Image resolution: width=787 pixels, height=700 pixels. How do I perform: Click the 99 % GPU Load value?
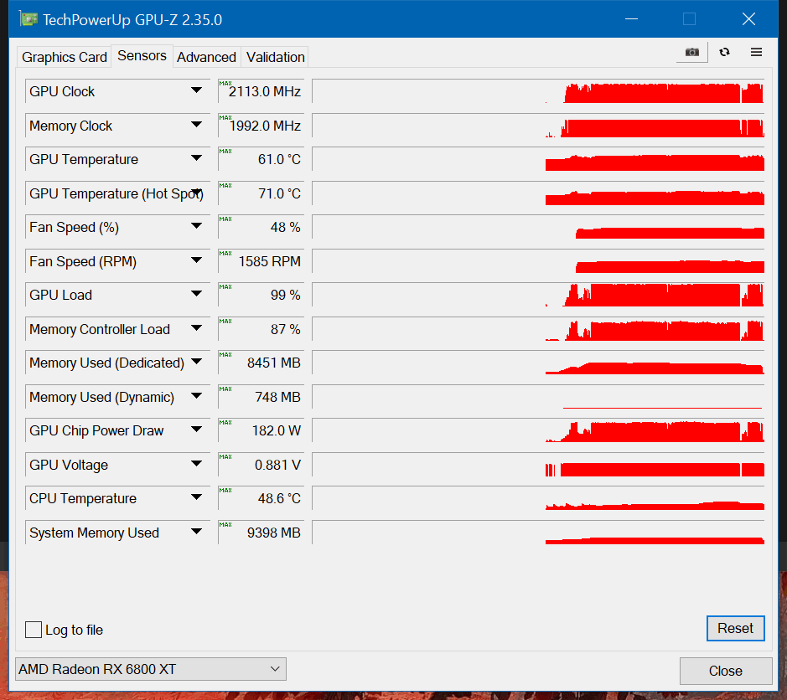pos(261,295)
